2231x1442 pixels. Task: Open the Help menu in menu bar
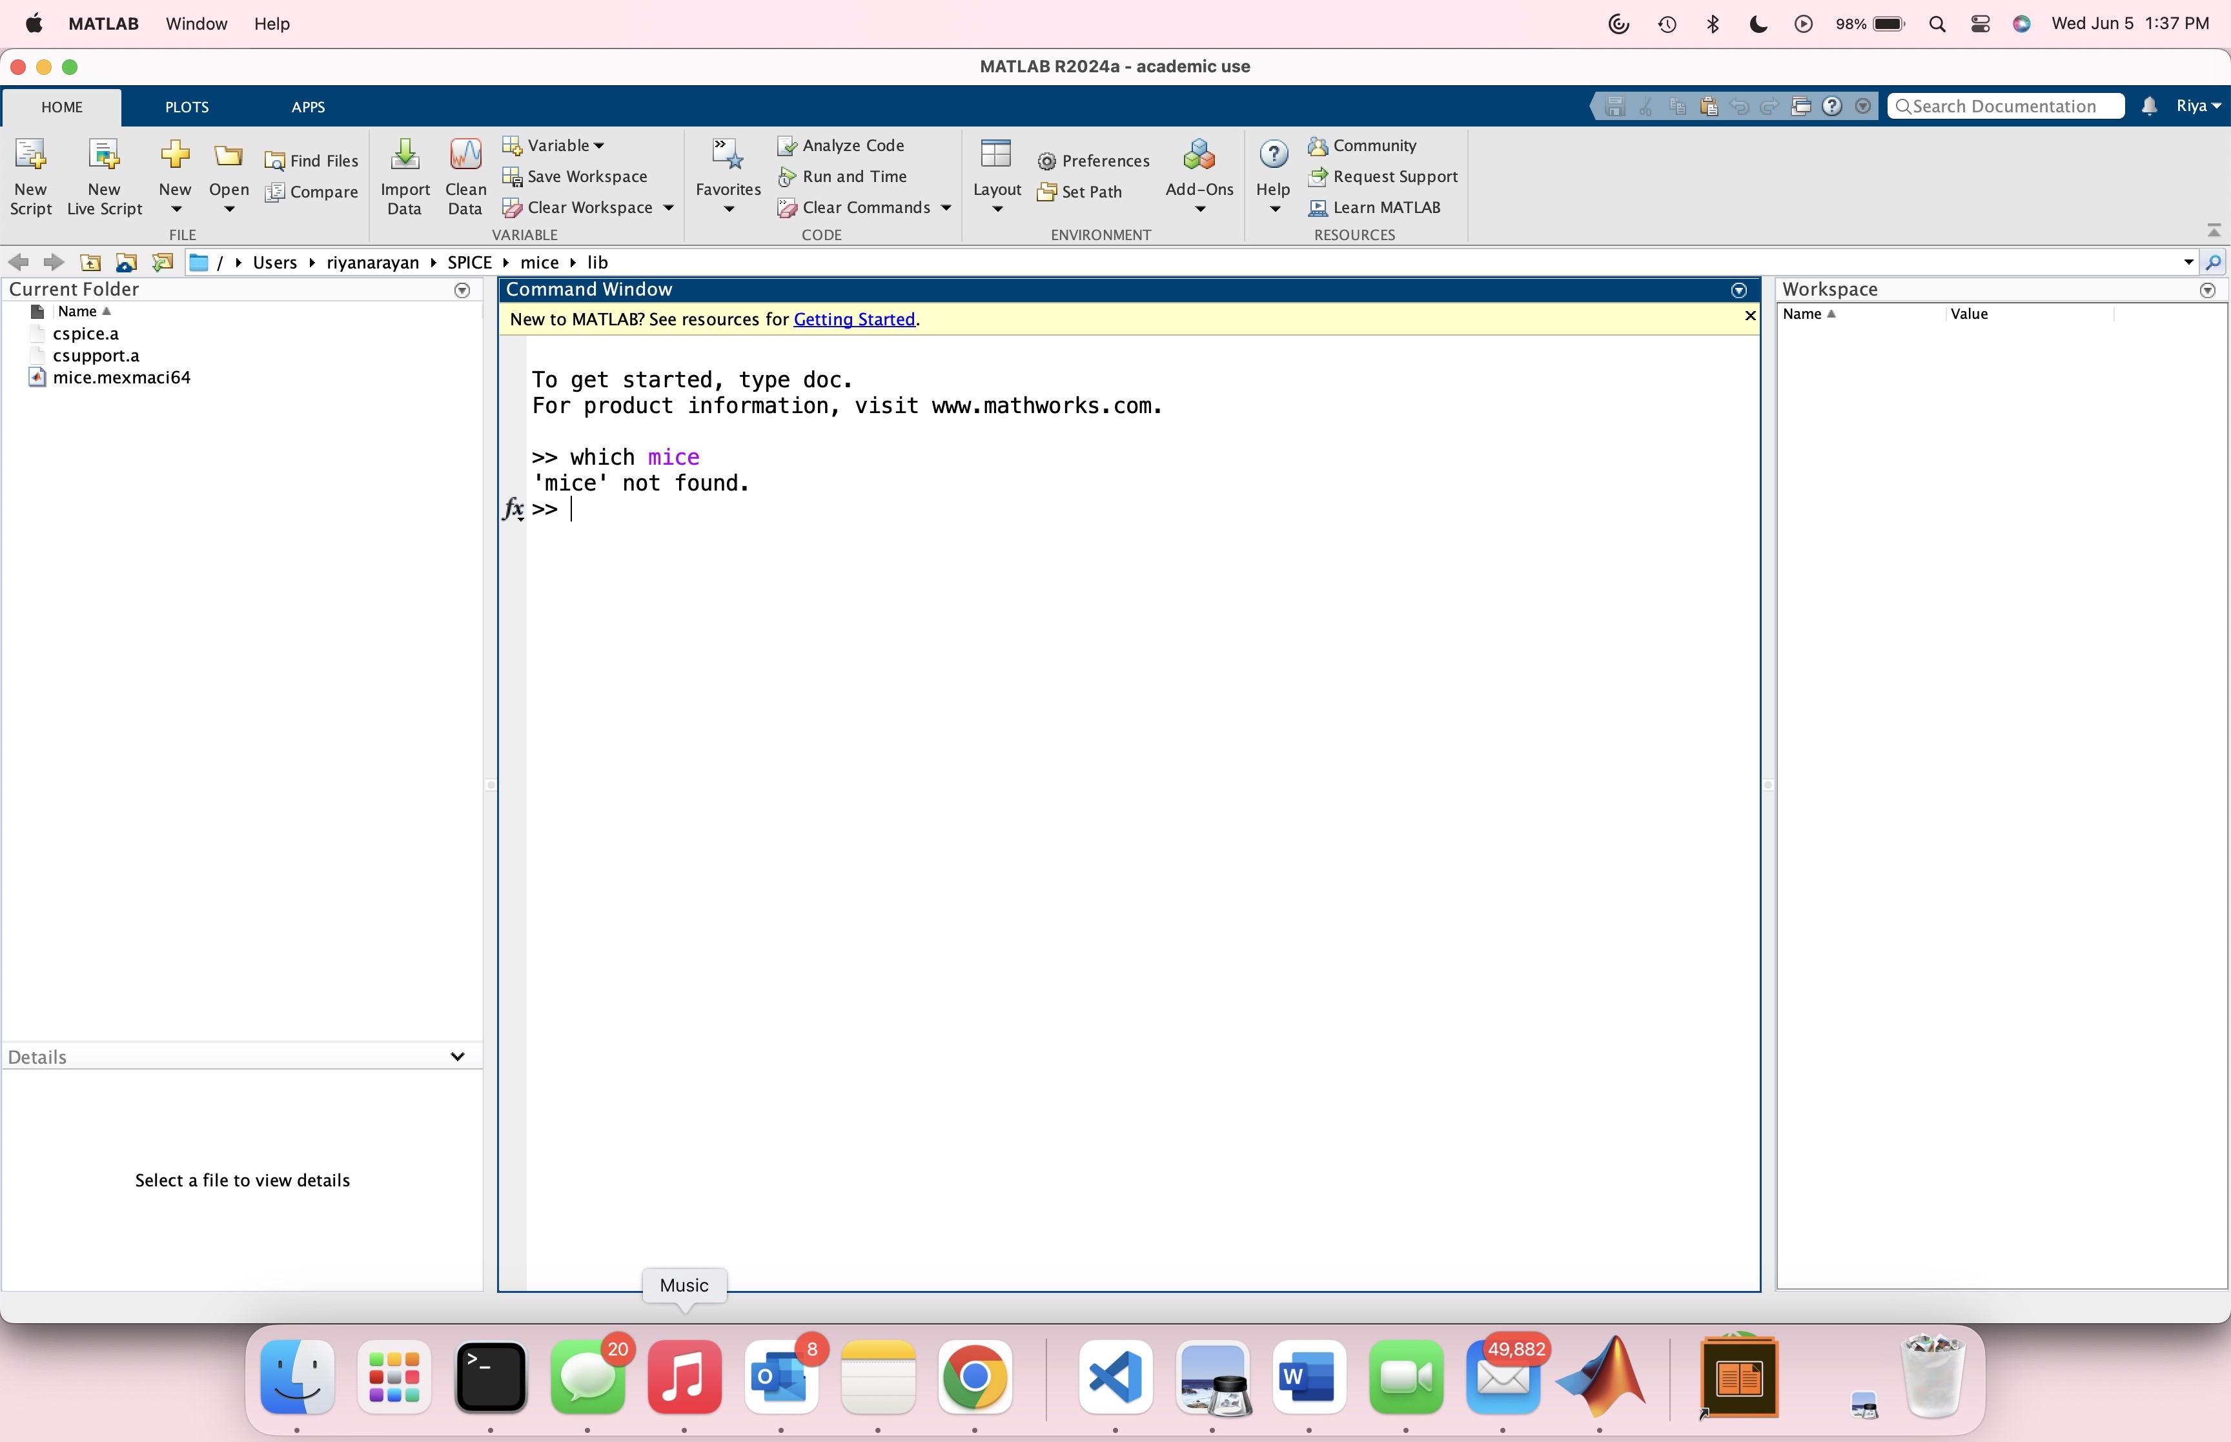(272, 23)
